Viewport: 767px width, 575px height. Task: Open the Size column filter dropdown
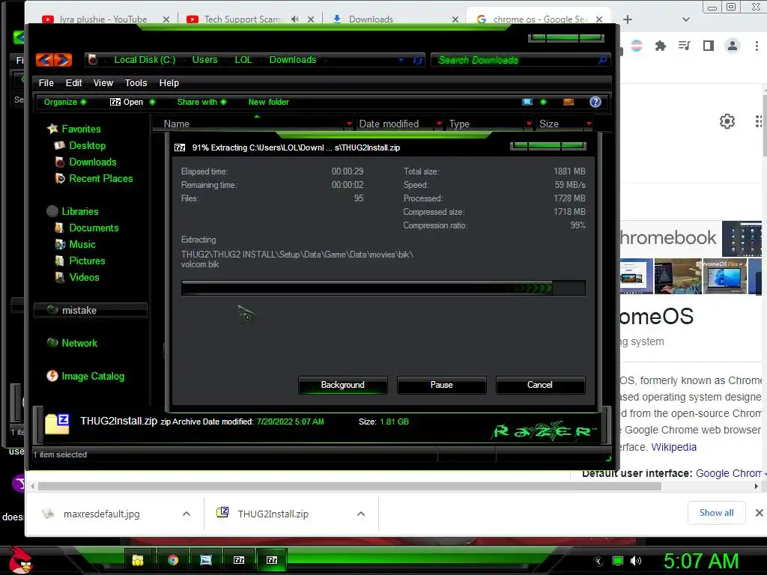pyautogui.click(x=589, y=124)
